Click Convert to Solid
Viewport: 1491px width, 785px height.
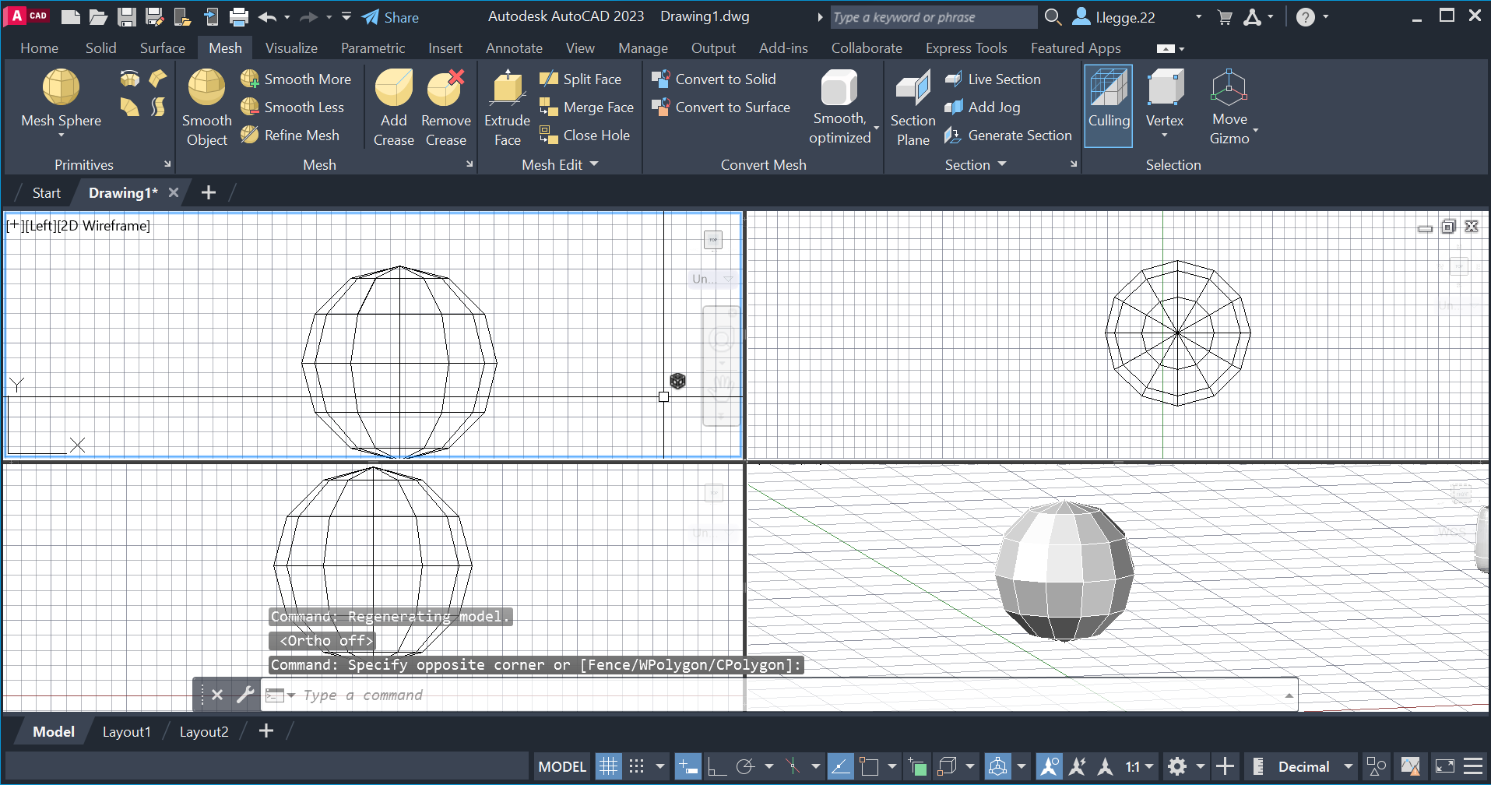[713, 79]
